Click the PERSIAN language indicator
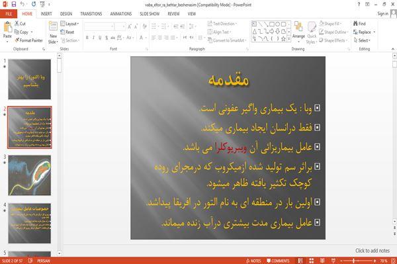 [44, 261]
